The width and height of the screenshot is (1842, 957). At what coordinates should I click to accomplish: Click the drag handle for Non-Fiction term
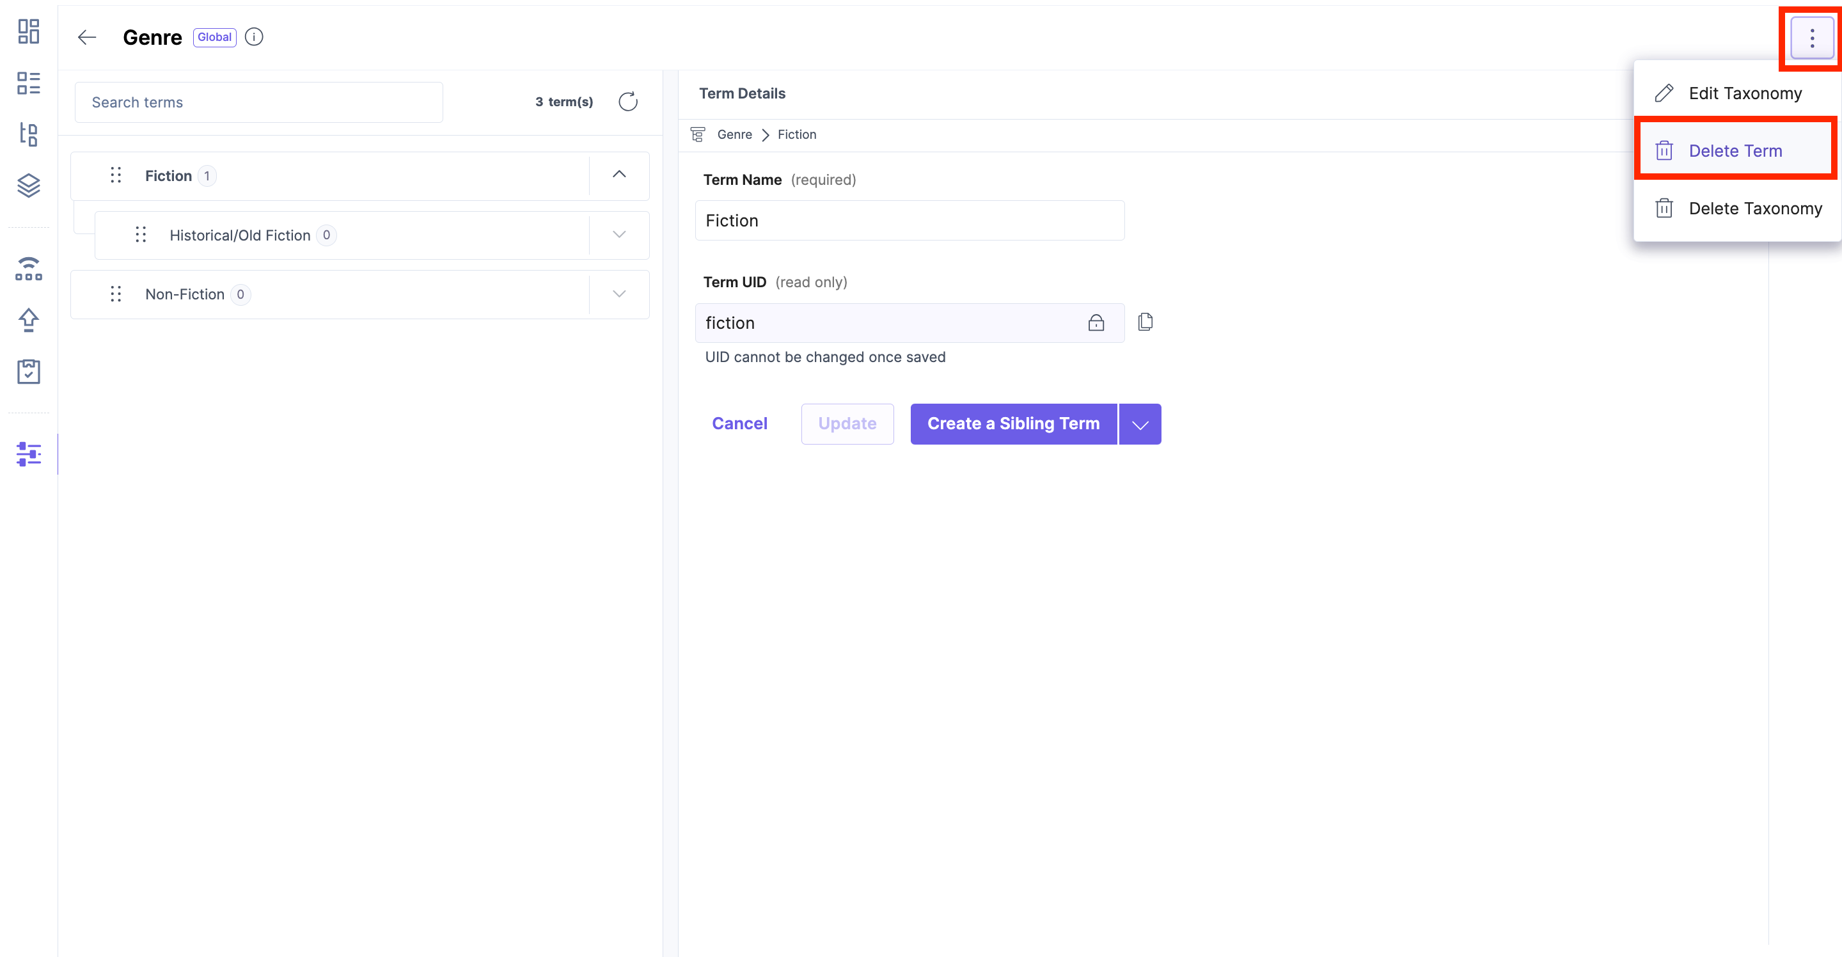click(x=116, y=294)
